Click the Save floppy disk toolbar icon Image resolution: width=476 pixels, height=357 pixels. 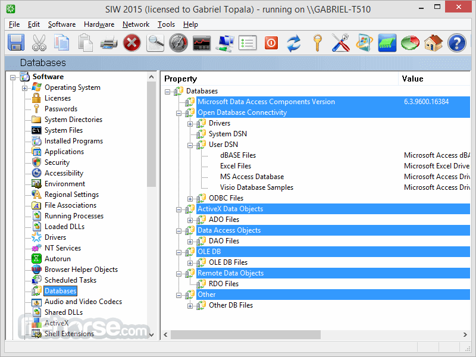click(16, 42)
